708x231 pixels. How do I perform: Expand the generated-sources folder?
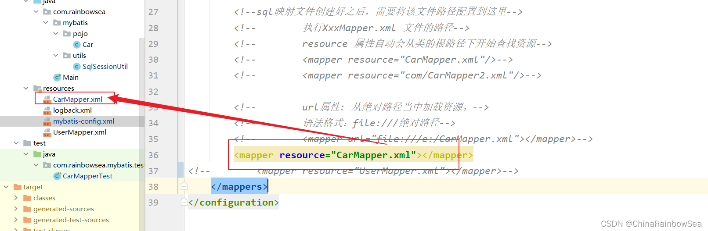pyautogui.click(x=16, y=209)
